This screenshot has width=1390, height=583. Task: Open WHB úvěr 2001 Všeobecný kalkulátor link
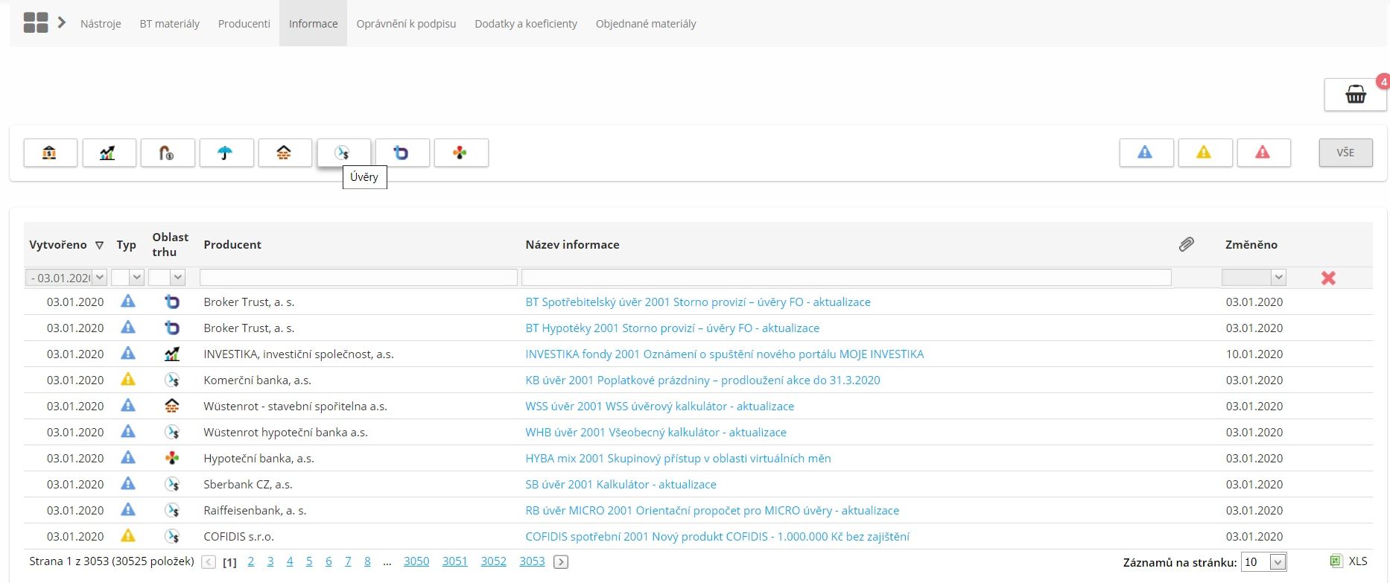click(656, 432)
